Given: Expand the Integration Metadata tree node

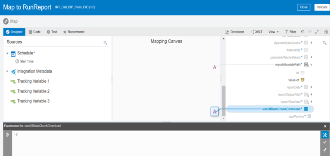Looking at the screenshot, I should pos(7,72).
